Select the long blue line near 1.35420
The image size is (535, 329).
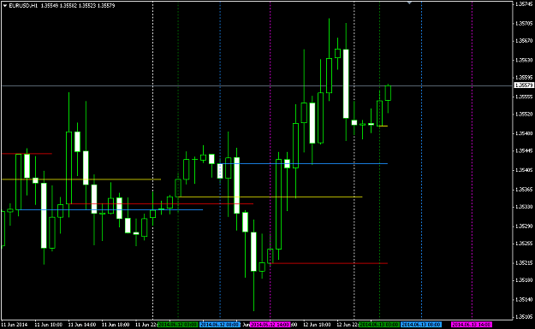pos(304,164)
